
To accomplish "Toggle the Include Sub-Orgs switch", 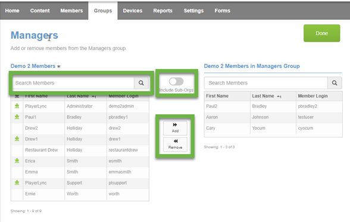I will click(x=176, y=82).
